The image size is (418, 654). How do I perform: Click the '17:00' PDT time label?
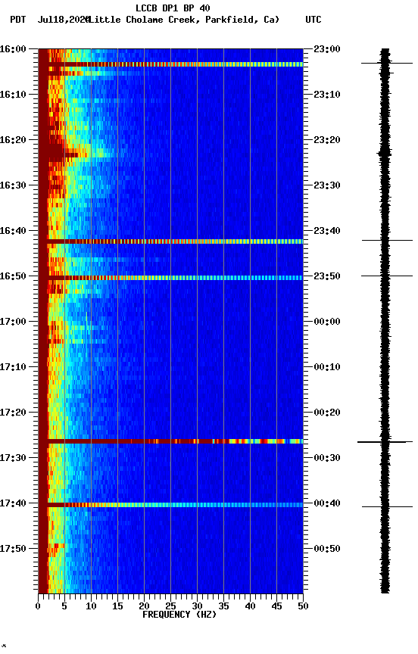click(x=13, y=322)
